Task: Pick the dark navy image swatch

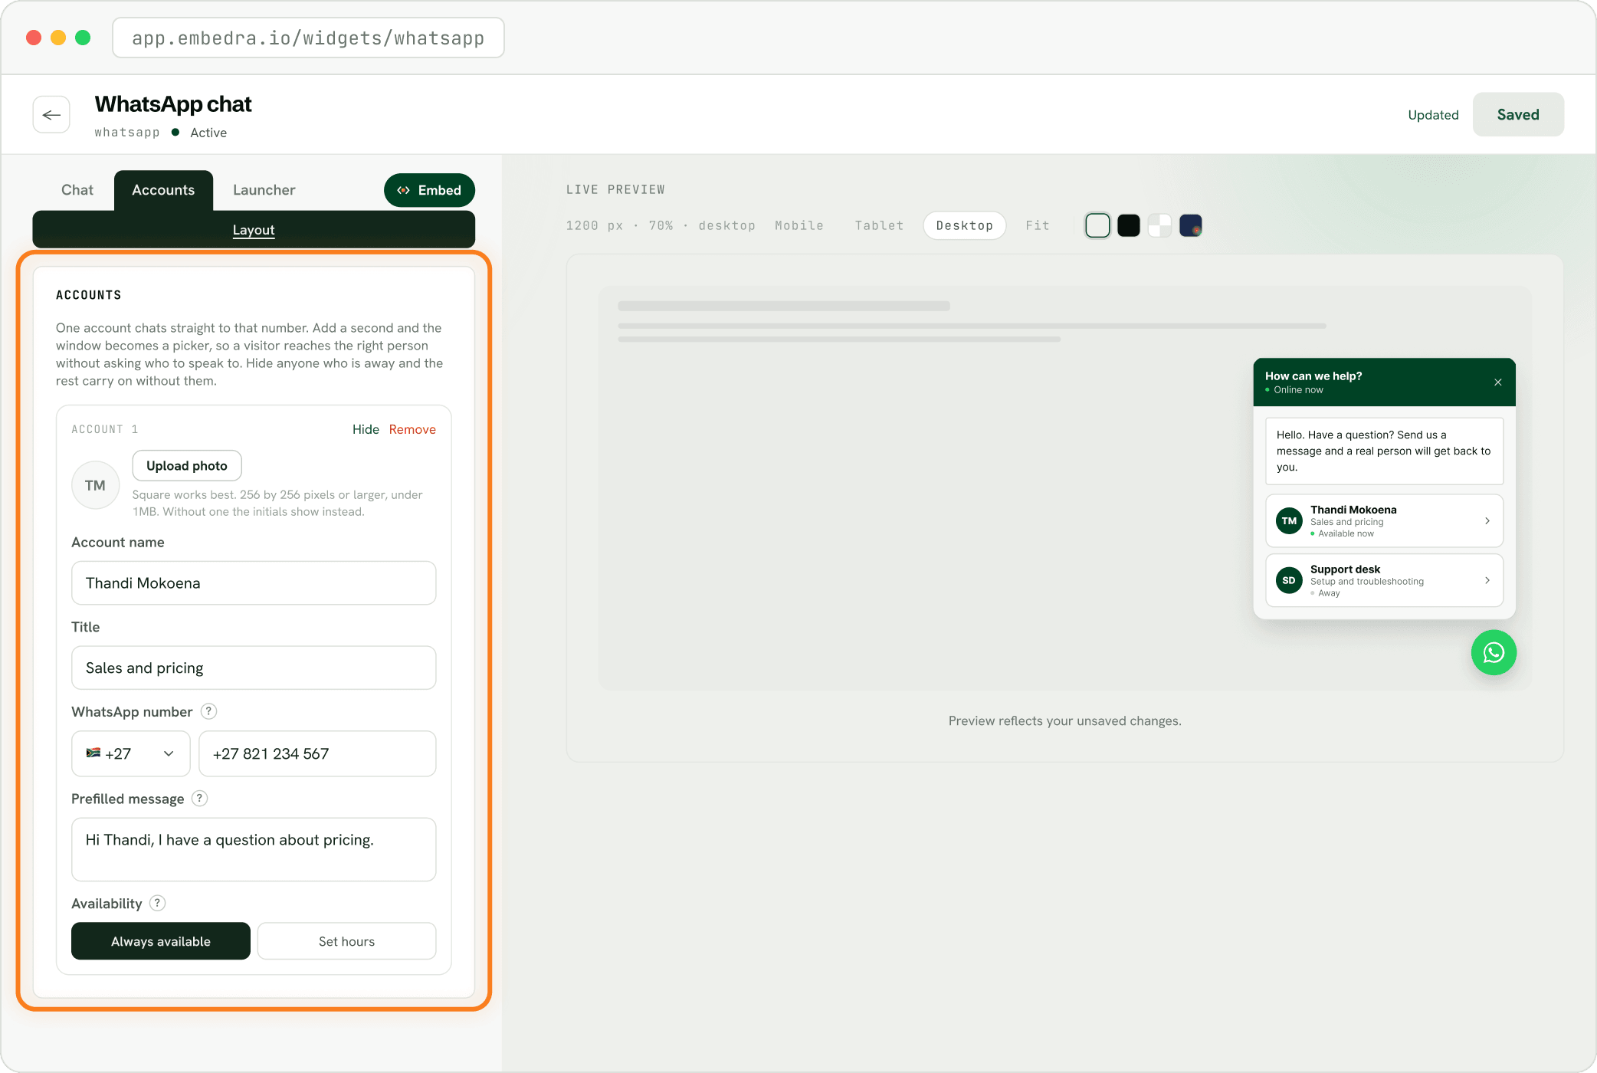Action: tap(1191, 225)
